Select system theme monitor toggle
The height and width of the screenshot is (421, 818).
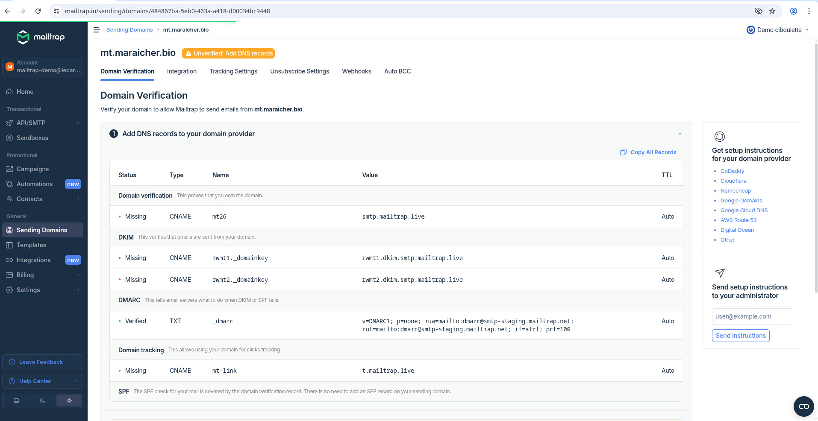(16, 401)
